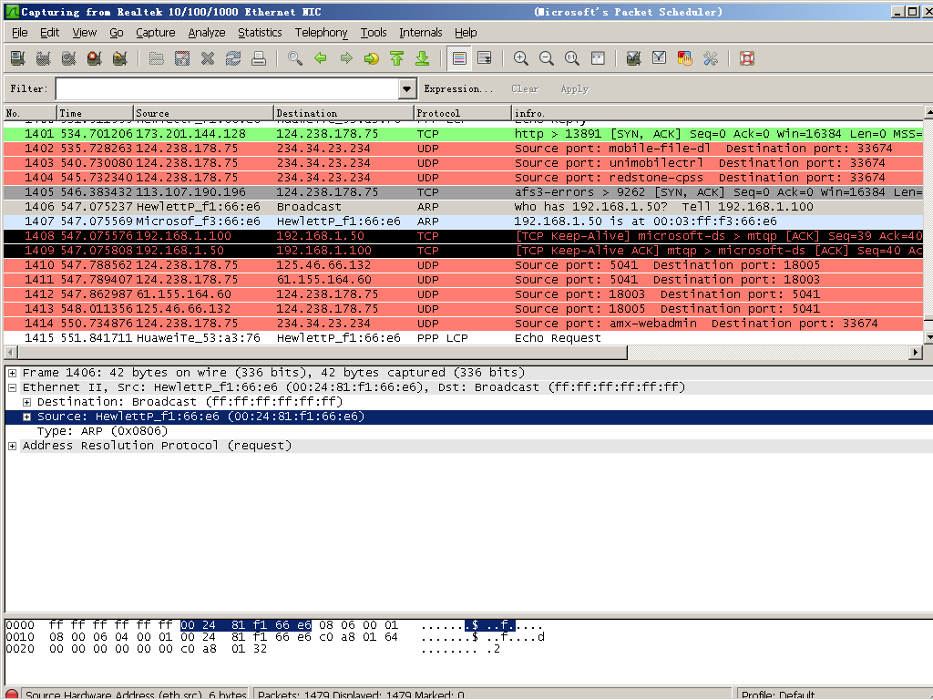Click packet list horizontal scrollbar thumb
This screenshot has width=933, height=700.
tap(322, 353)
